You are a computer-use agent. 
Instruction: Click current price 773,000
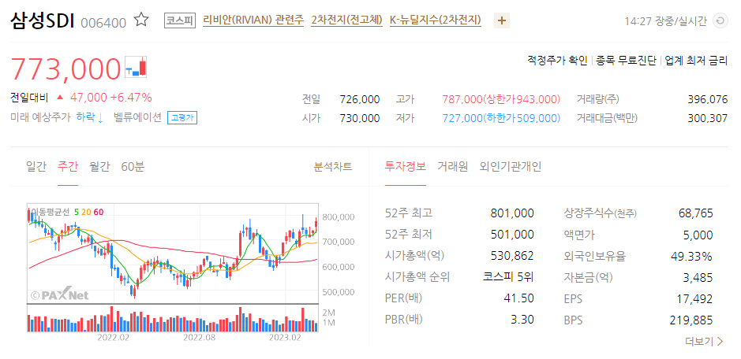(x=65, y=68)
